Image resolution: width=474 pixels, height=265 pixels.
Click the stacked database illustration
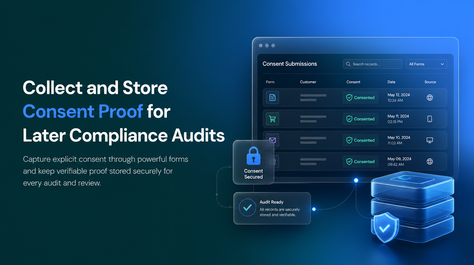tap(412, 207)
